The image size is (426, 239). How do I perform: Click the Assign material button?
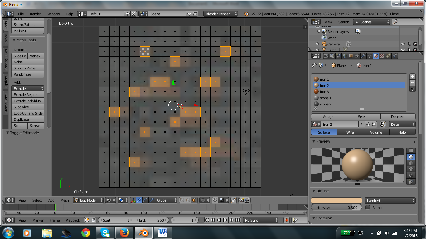click(x=328, y=117)
